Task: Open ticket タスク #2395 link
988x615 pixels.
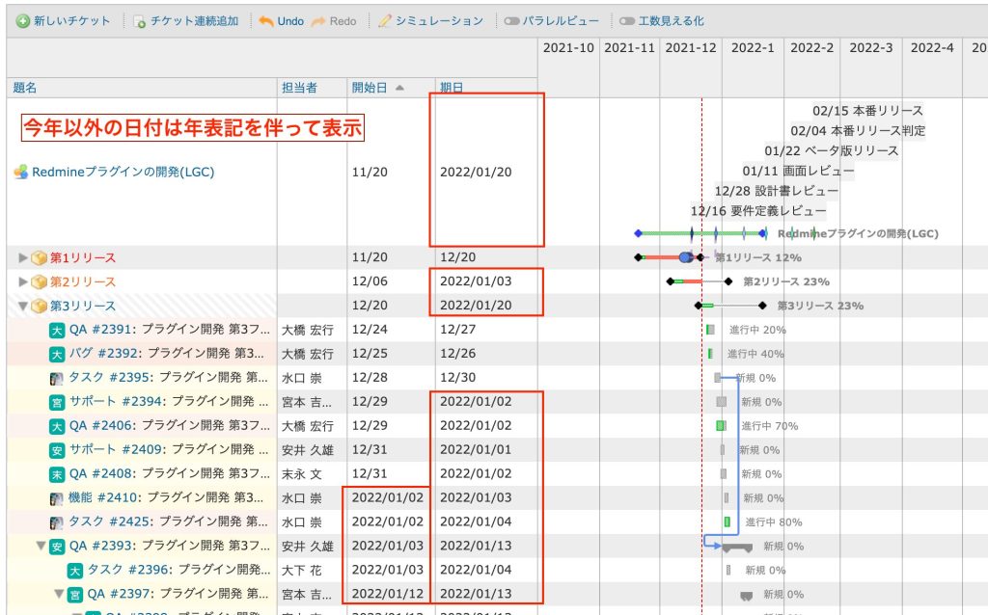Action: 111,377
